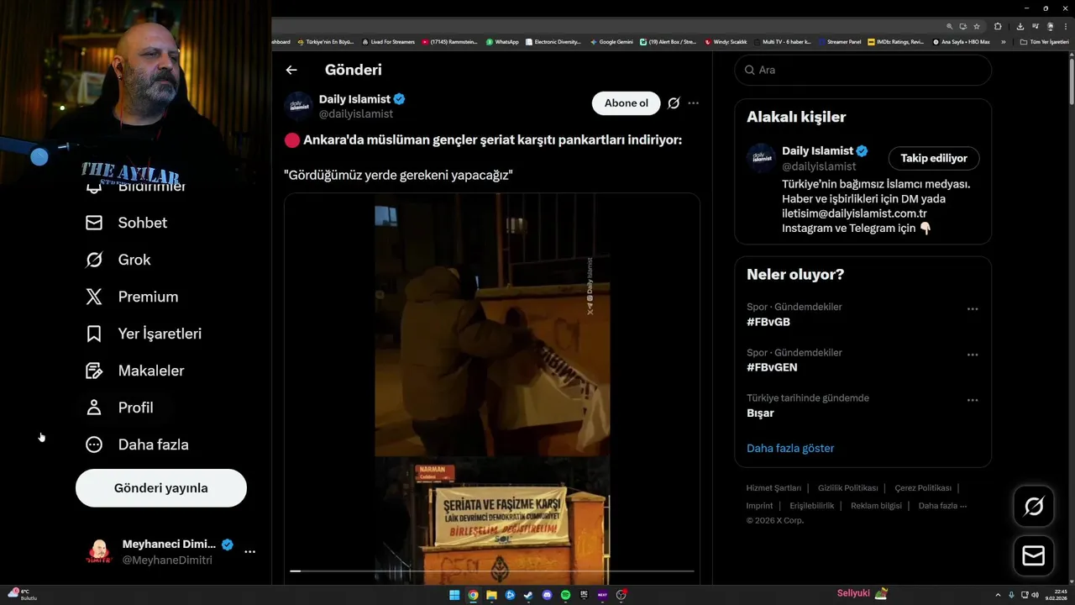Go to Yer İşaretleri bookmarks
Screen dimensions: 1075x605
(x=143, y=334)
